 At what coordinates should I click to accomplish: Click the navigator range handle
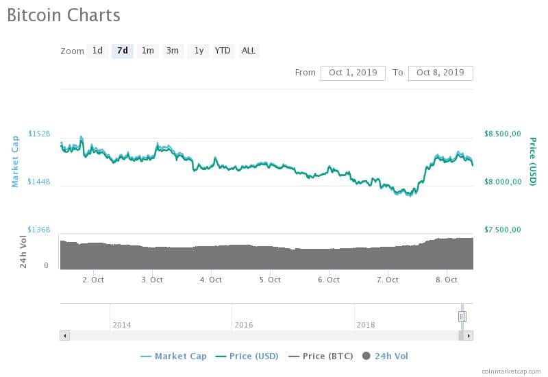[462, 317]
